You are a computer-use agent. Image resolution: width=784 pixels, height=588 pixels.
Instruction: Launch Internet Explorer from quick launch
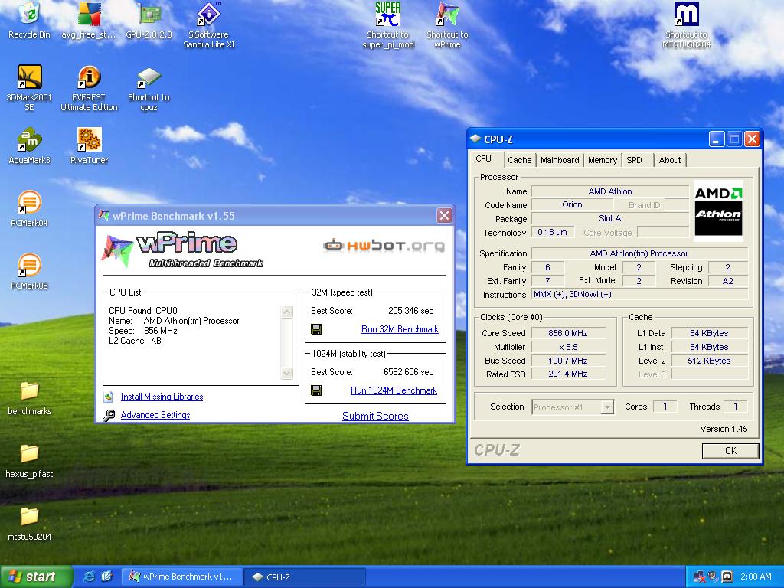(x=90, y=577)
